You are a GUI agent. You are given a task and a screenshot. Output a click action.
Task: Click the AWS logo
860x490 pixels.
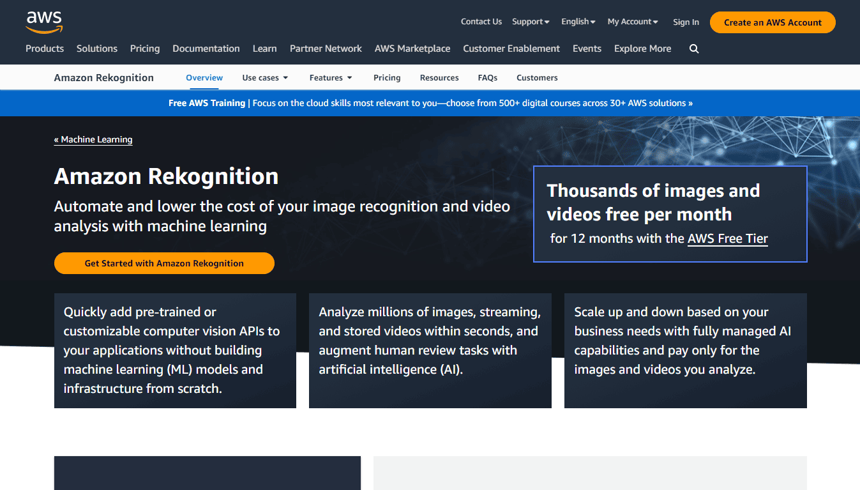point(43,22)
